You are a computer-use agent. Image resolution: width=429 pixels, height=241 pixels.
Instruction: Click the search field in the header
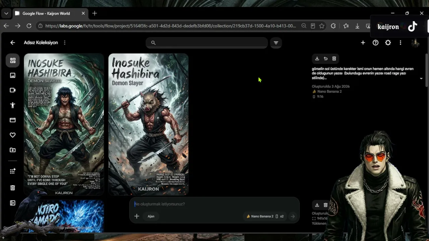(207, 43)
